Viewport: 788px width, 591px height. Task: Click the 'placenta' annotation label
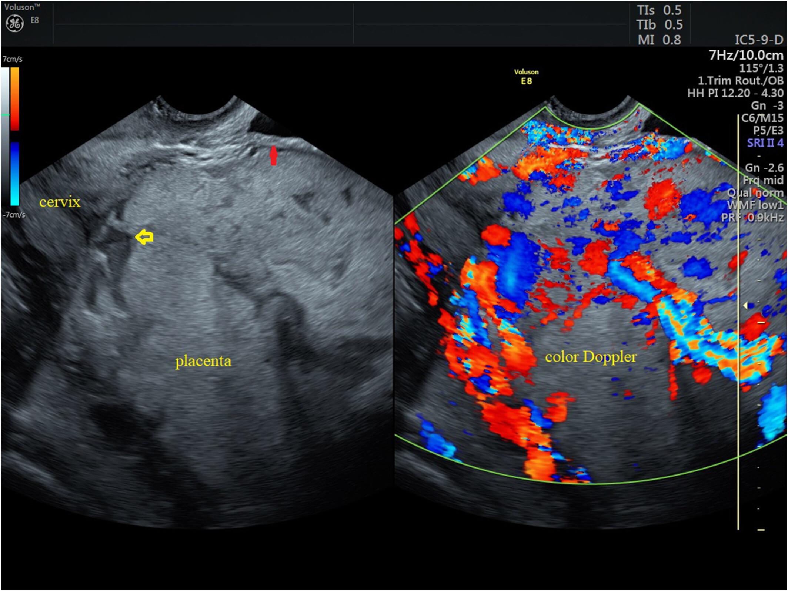pyautogui.click(x=203, y=361)
